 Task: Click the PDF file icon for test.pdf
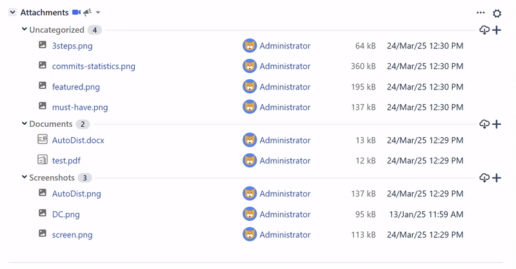point(43,160)
